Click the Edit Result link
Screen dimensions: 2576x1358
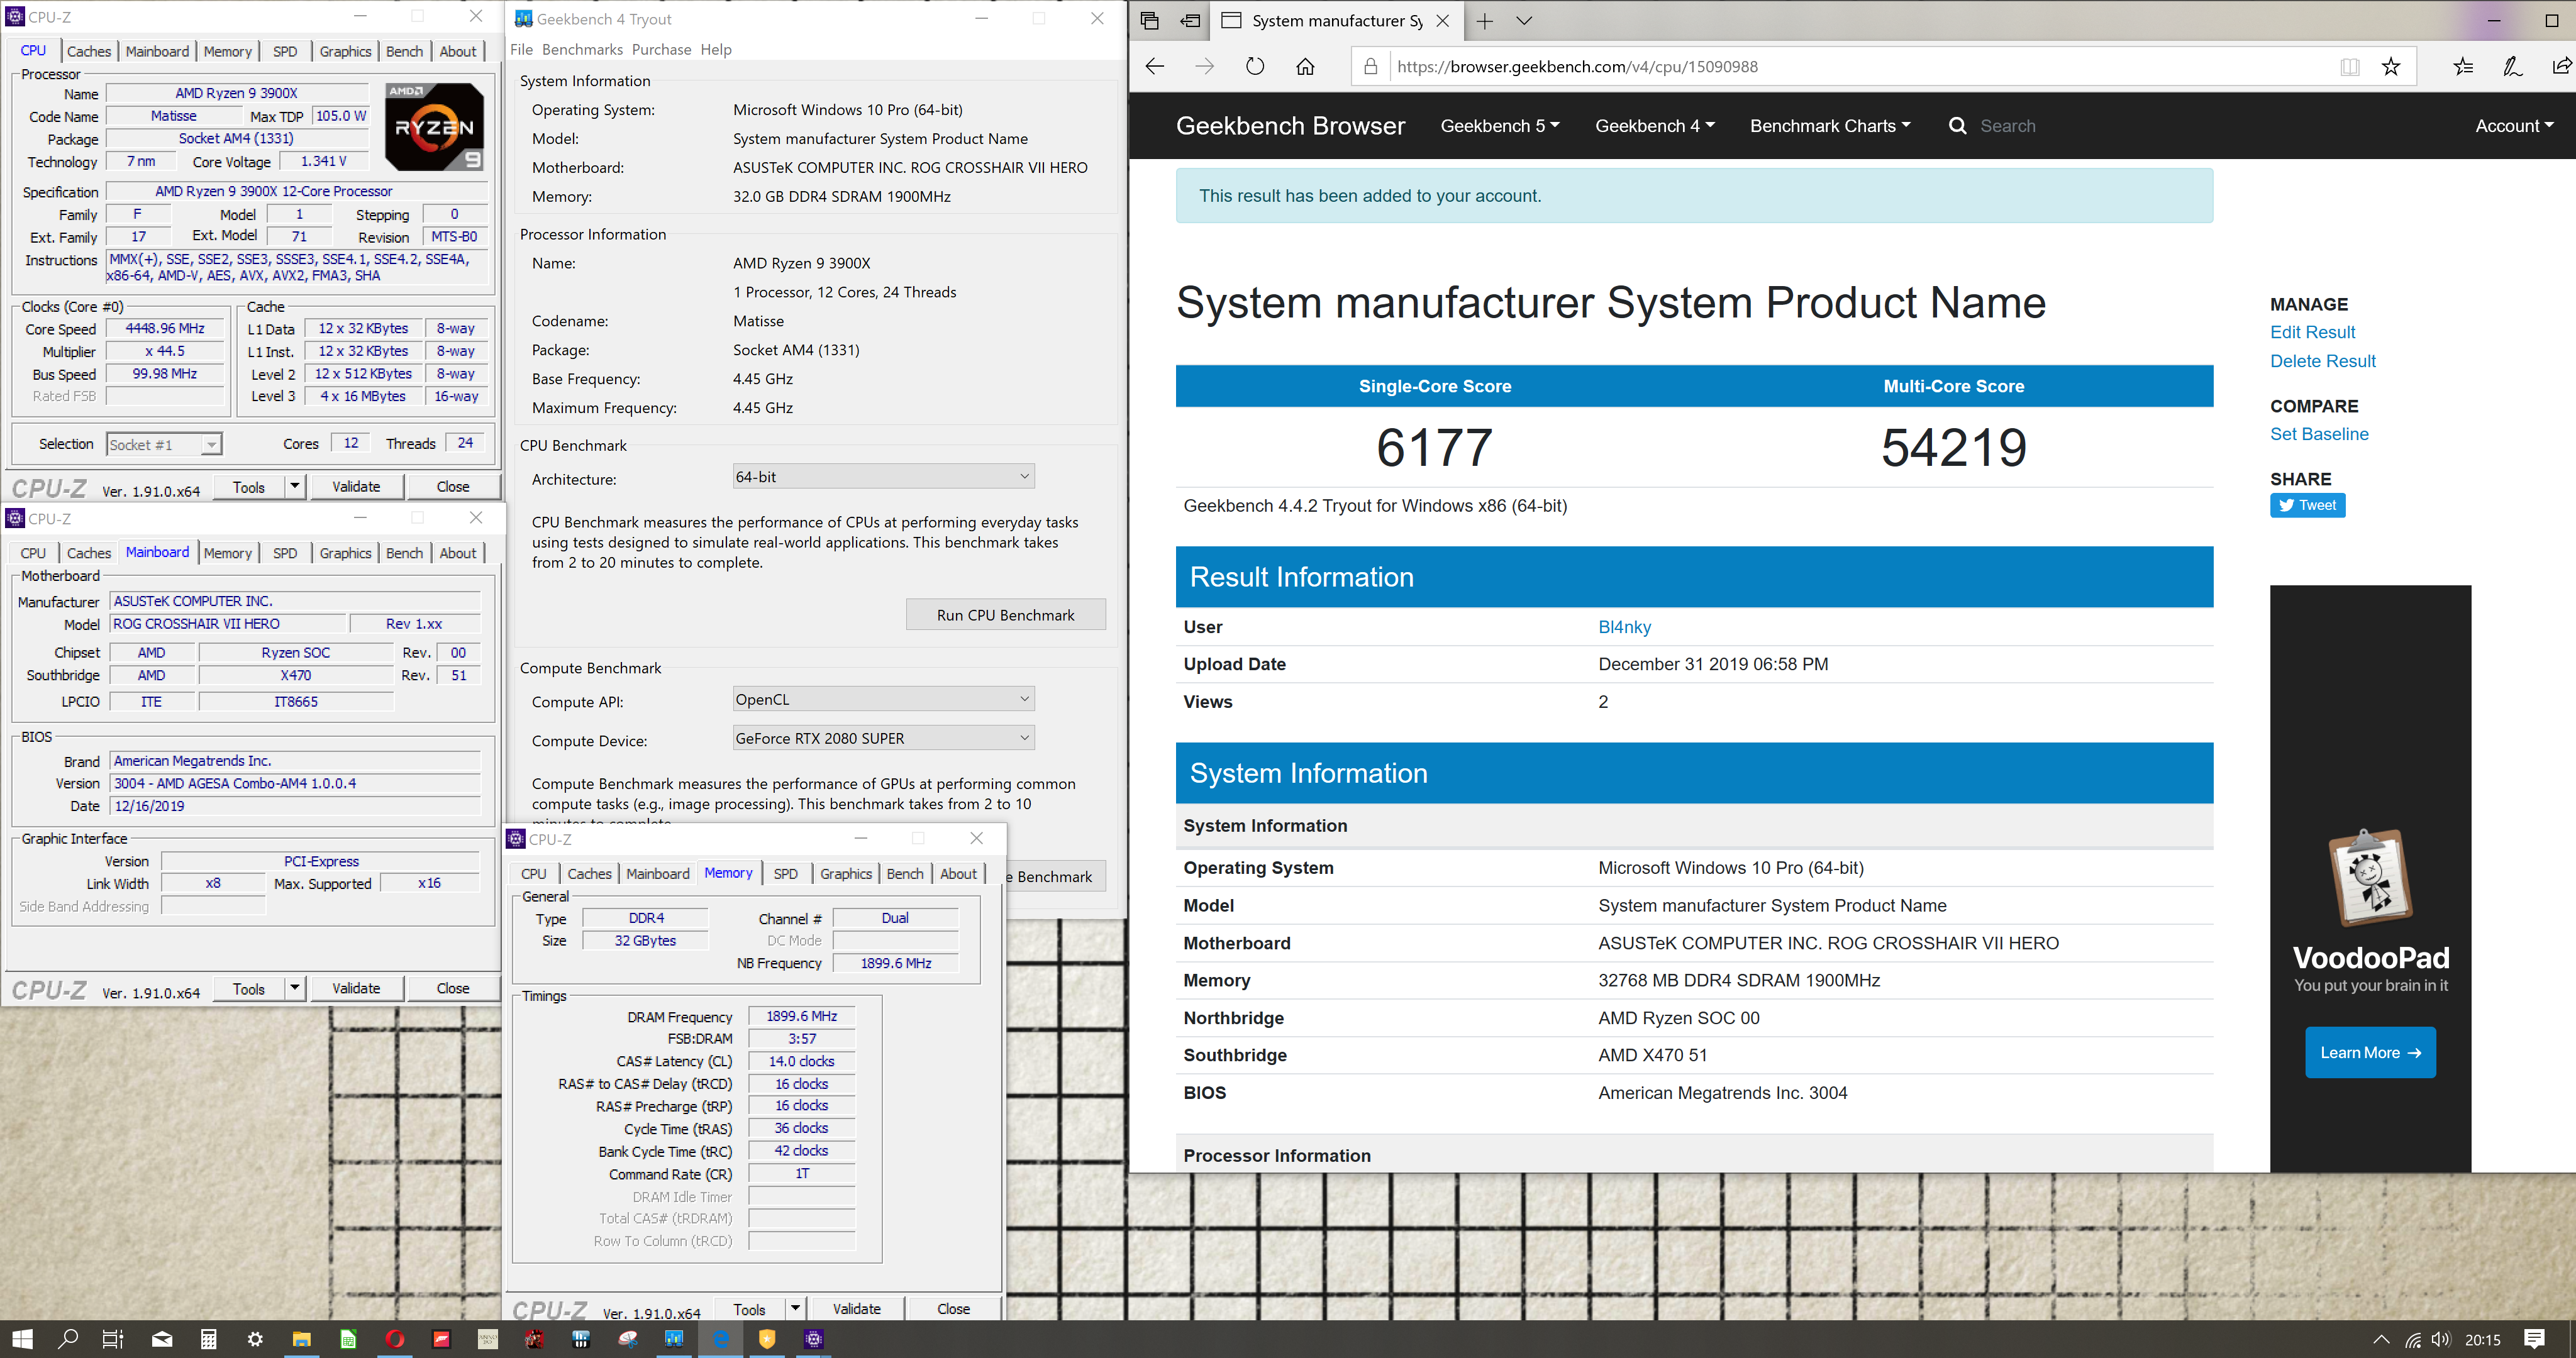2312,332
